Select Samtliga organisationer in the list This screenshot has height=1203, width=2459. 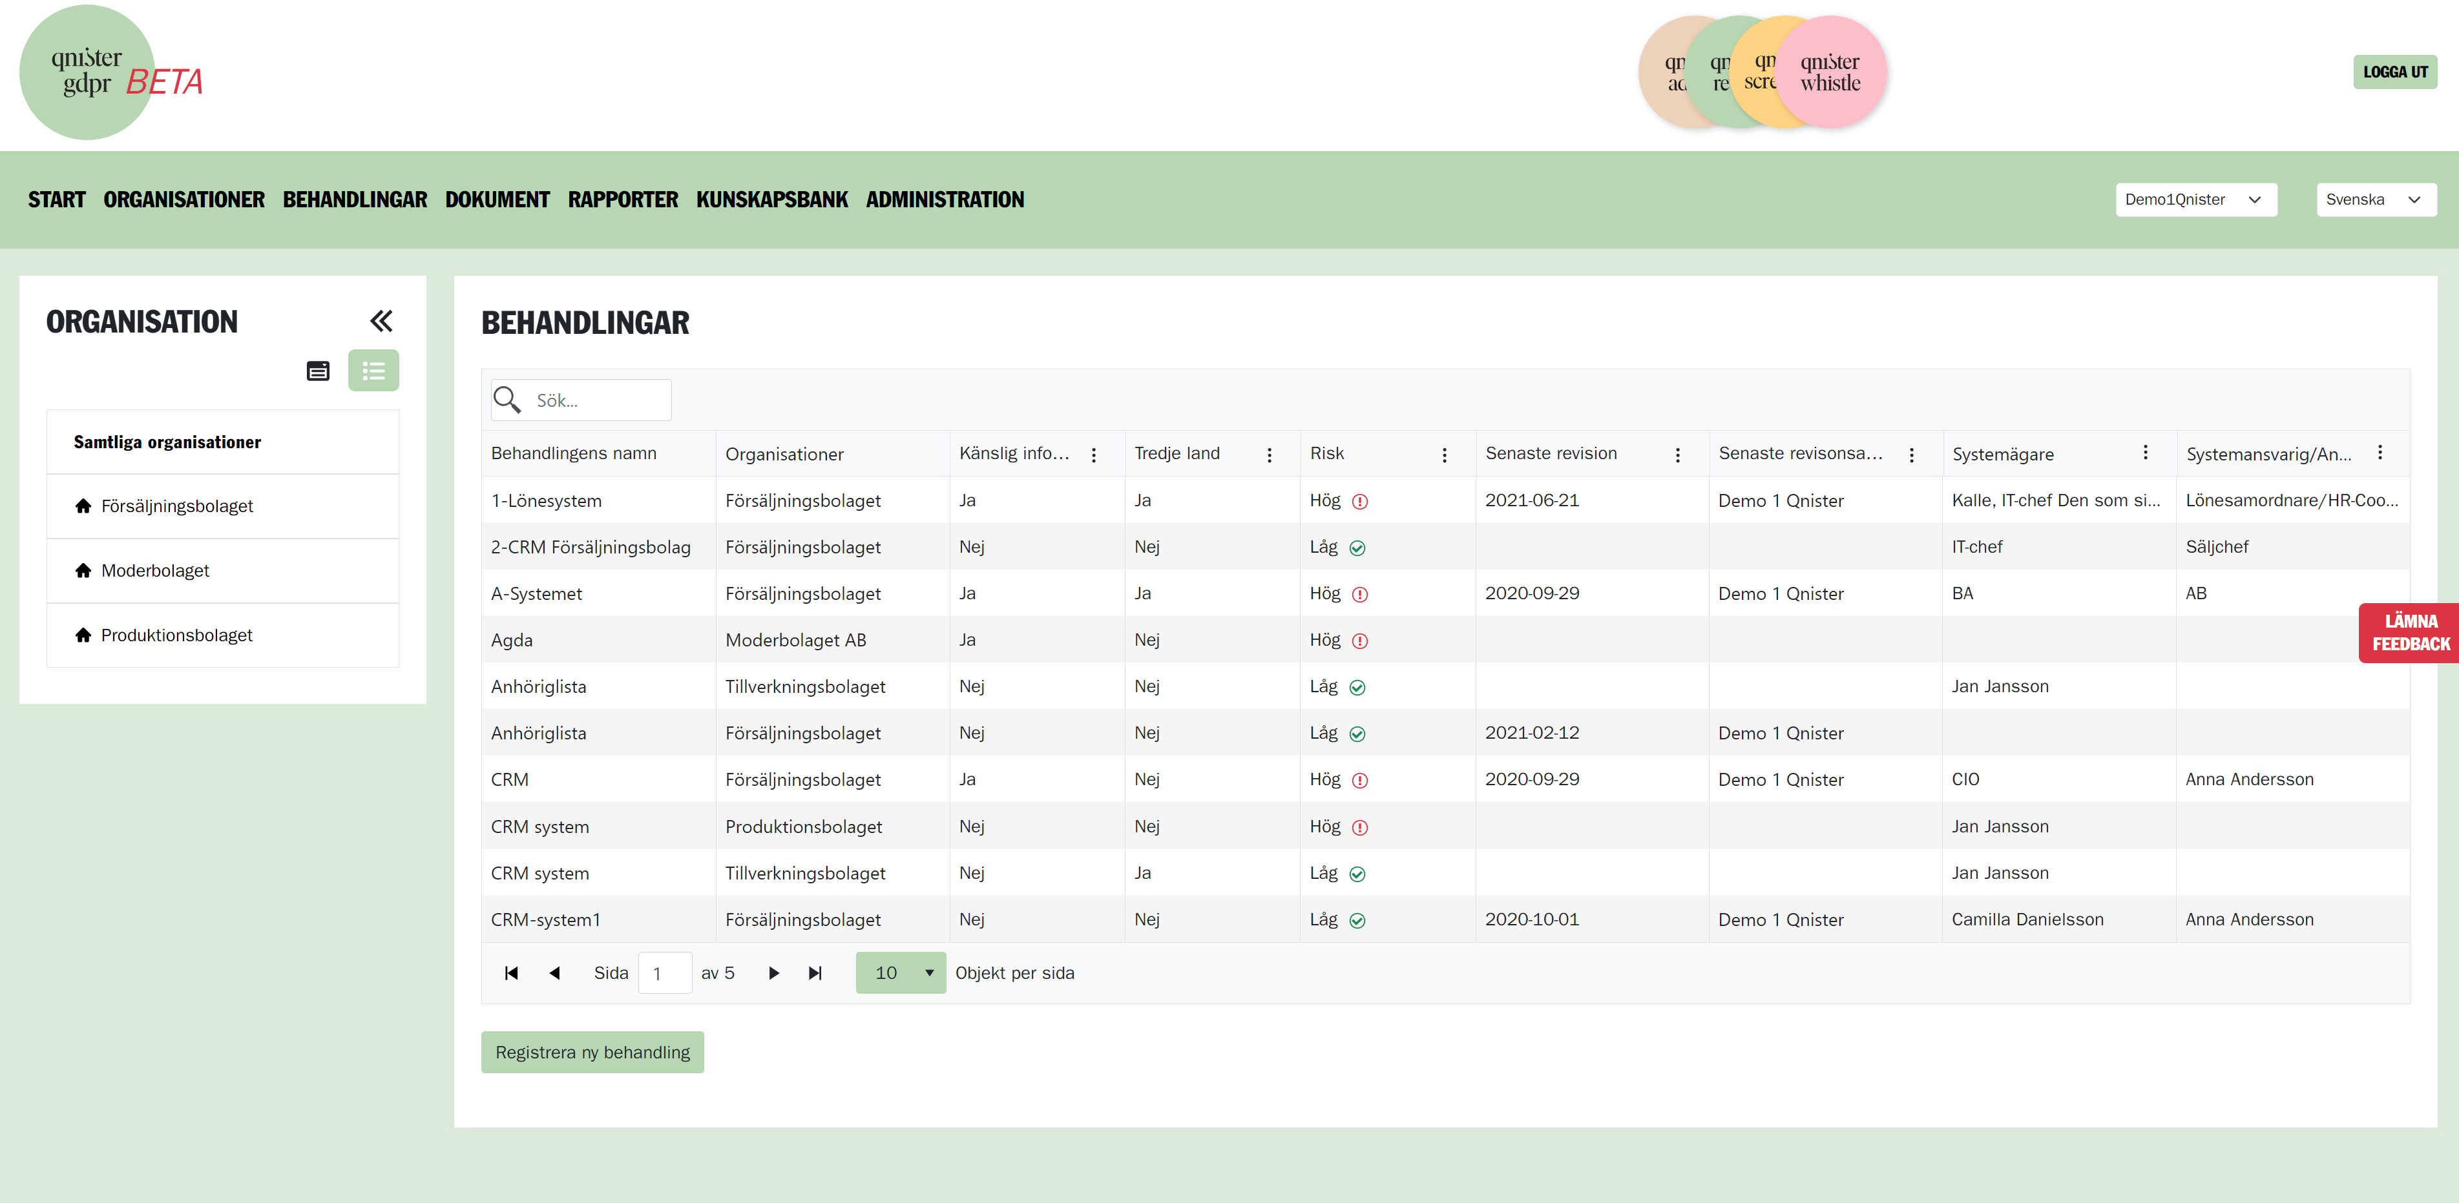[222, 442]
